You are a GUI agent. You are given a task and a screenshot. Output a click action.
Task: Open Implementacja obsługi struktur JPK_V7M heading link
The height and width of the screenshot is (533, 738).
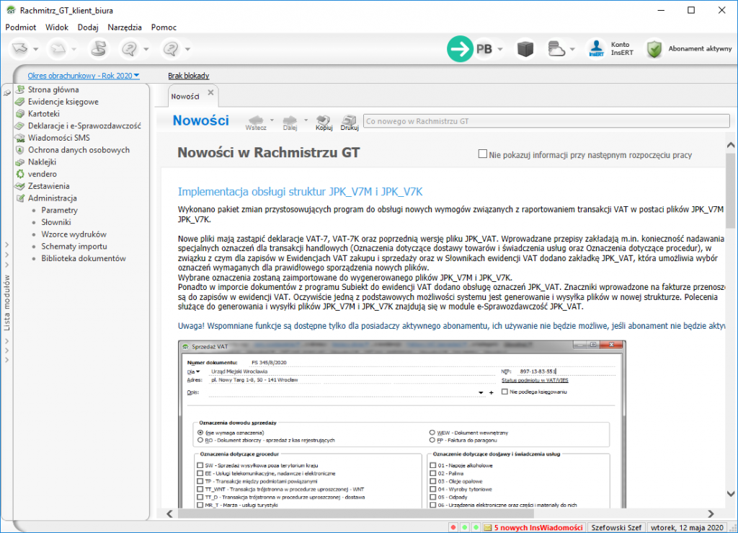coord(300,192)
